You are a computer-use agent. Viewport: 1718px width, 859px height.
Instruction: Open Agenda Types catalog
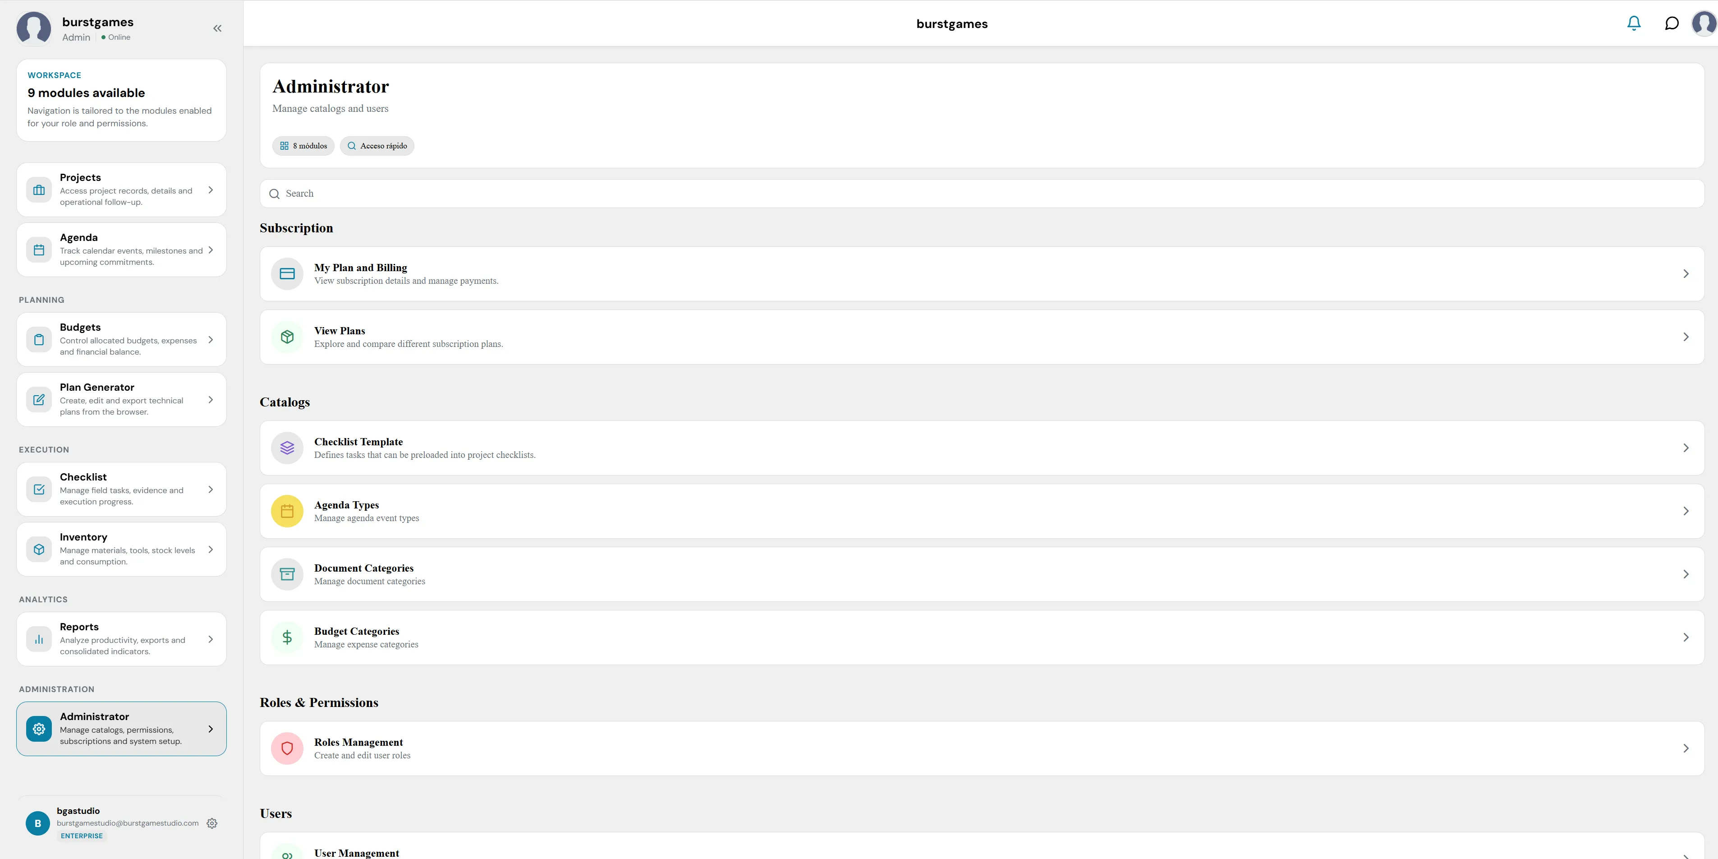[982, 511]
